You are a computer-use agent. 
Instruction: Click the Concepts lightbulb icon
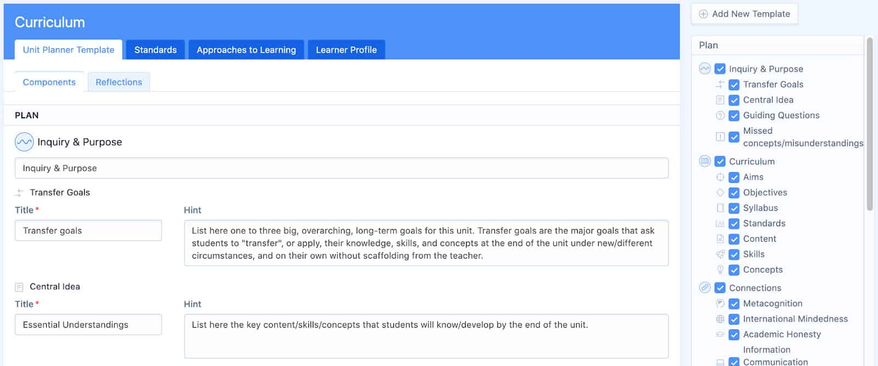(720, 270)
